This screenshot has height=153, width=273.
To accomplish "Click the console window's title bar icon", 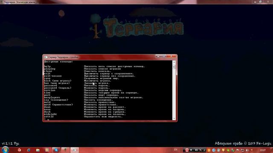I will click(46, 57).
